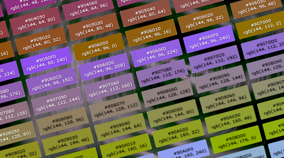
Task: Click the #905040 swatch
Action: (146, 13)
